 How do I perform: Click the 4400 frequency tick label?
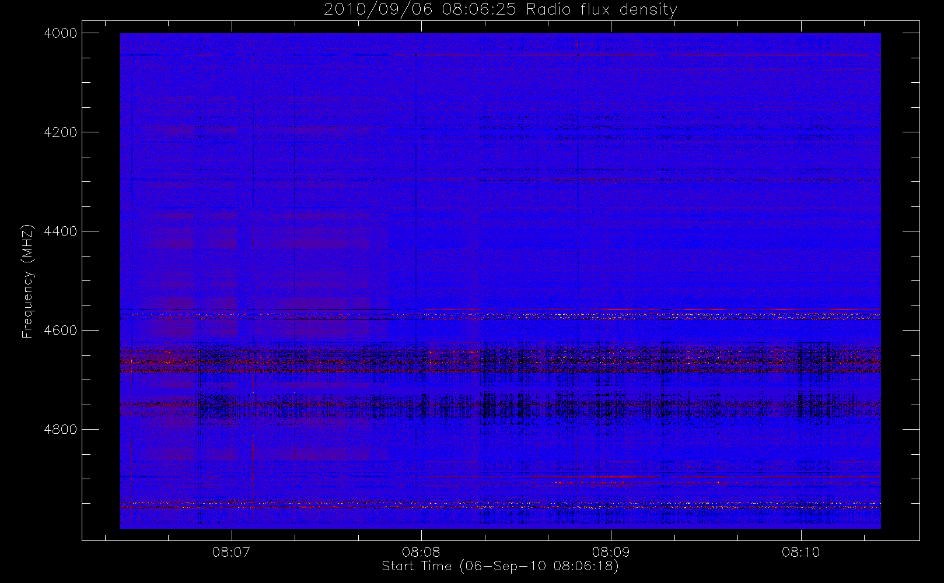pos(61,231)
